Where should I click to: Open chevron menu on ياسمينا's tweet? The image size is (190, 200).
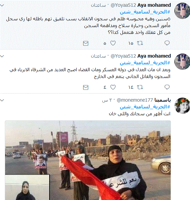(2, 100)
